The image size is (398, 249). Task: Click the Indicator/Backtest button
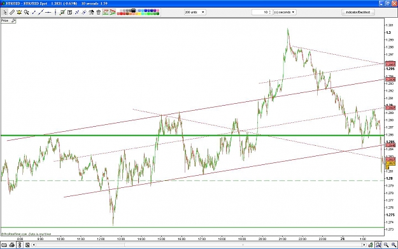[358, 12]
